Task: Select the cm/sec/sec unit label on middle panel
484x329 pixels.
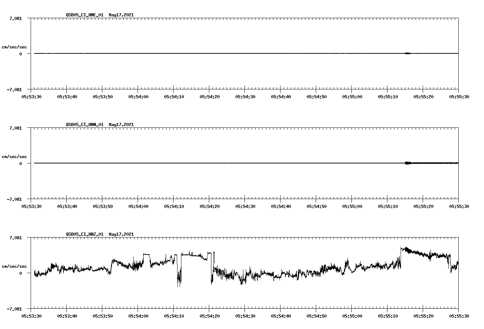Action: pyautogui.click(x=15, y=156)
